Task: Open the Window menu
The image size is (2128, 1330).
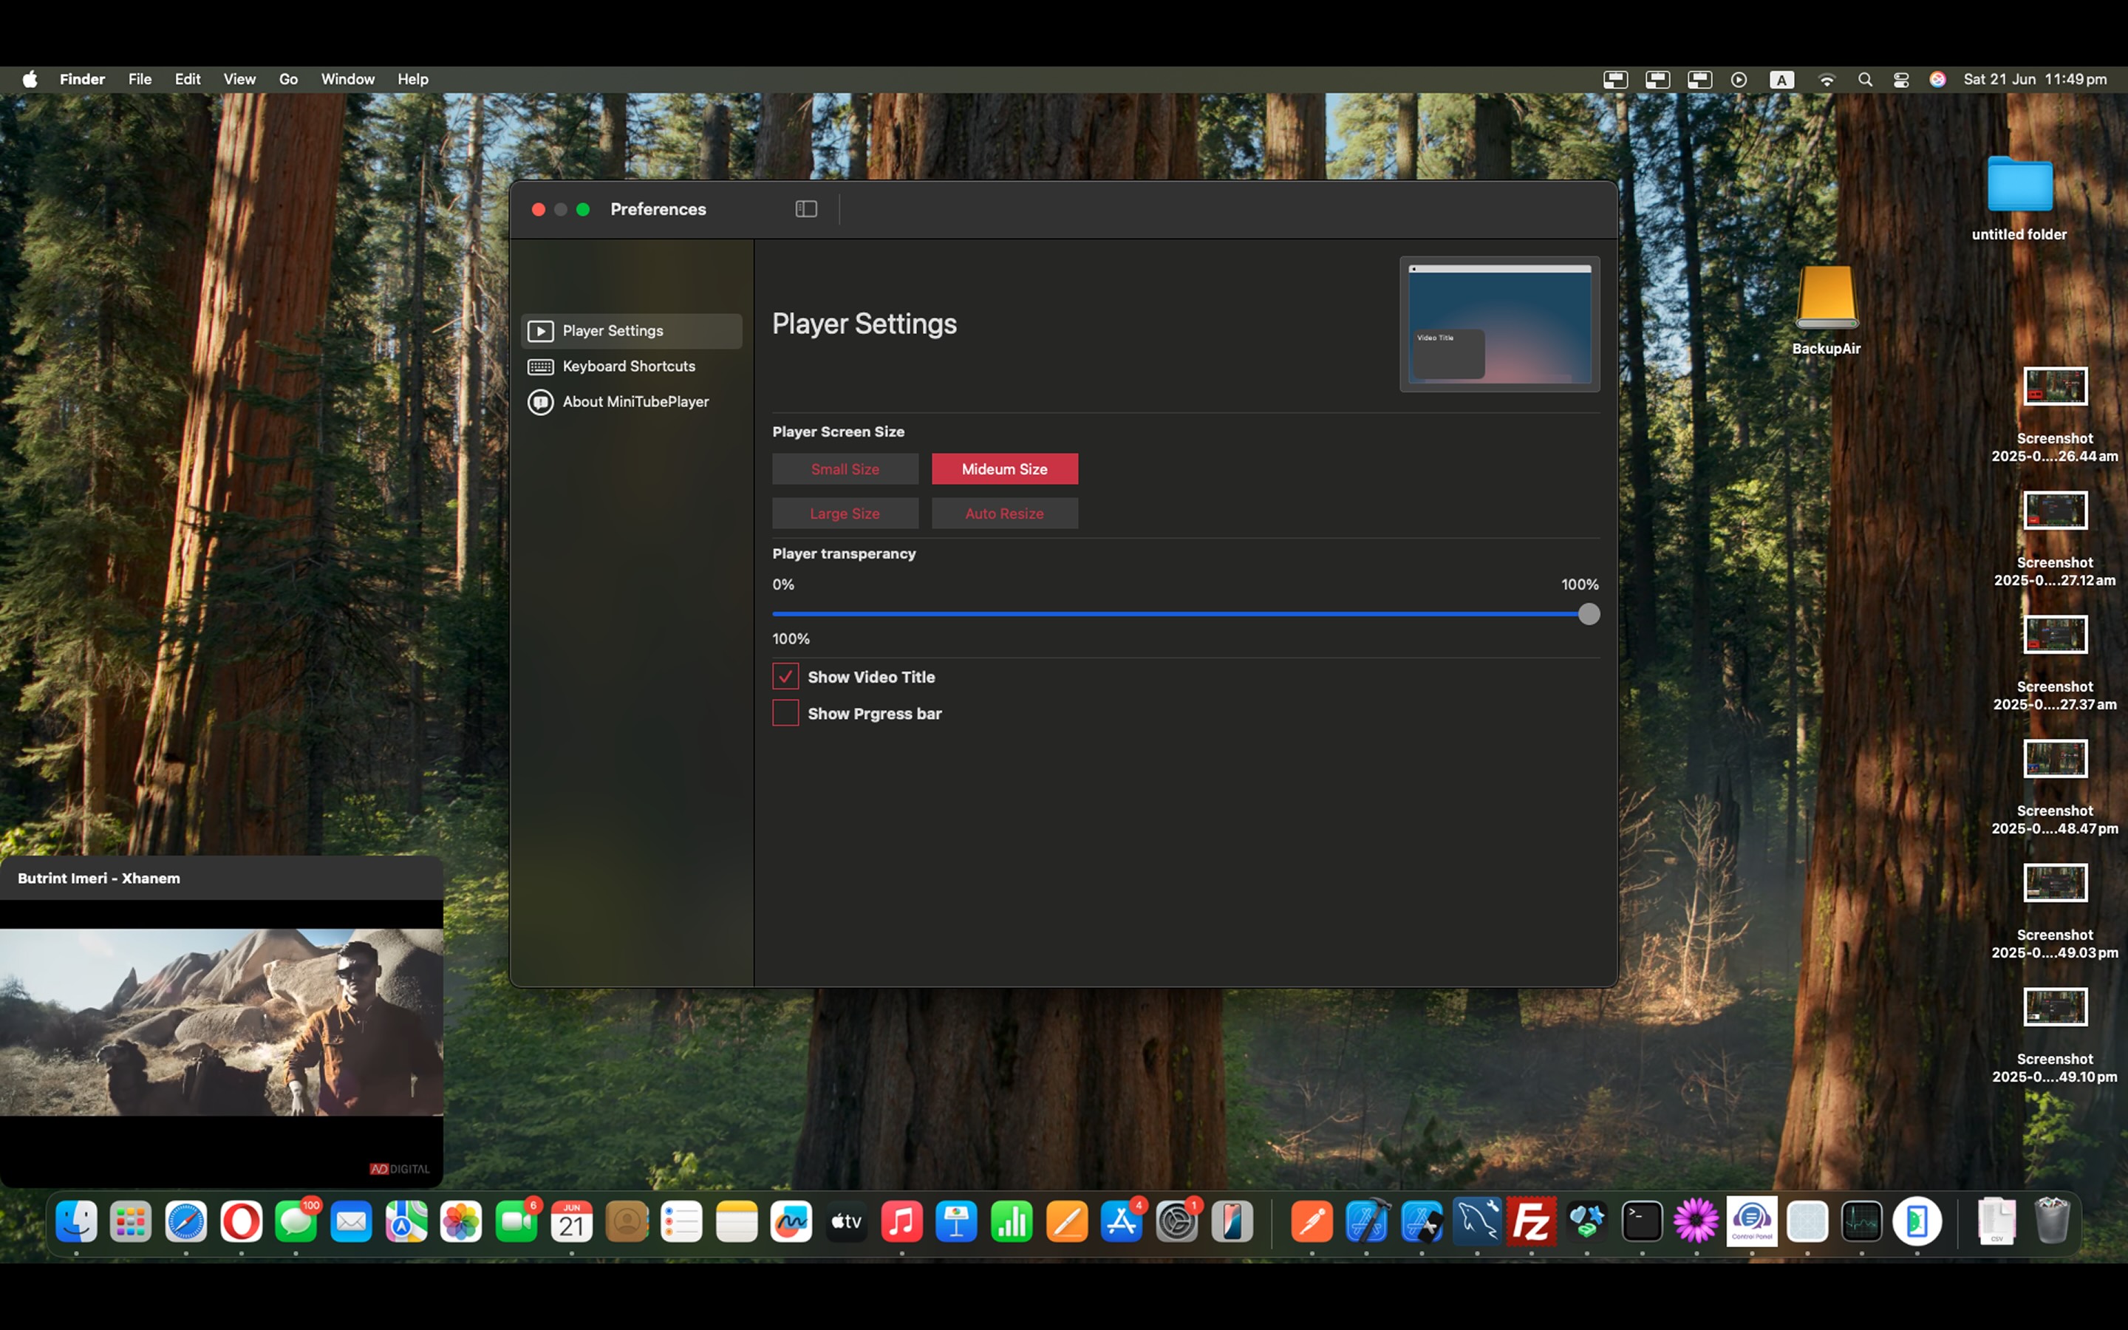Action: pos(347,79)
